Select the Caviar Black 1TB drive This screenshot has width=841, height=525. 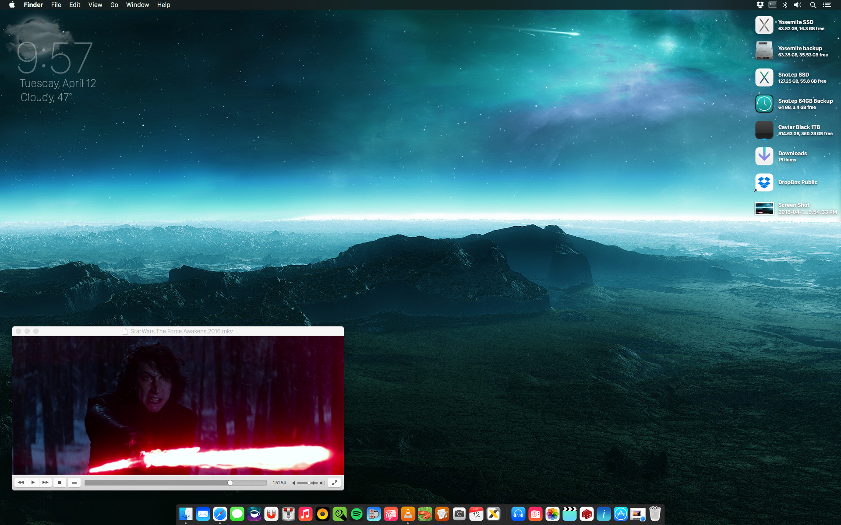pos(764,130)
